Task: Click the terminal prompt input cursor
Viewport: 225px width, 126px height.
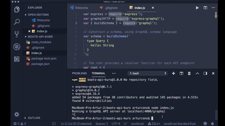Action: (x=152, y=118)
